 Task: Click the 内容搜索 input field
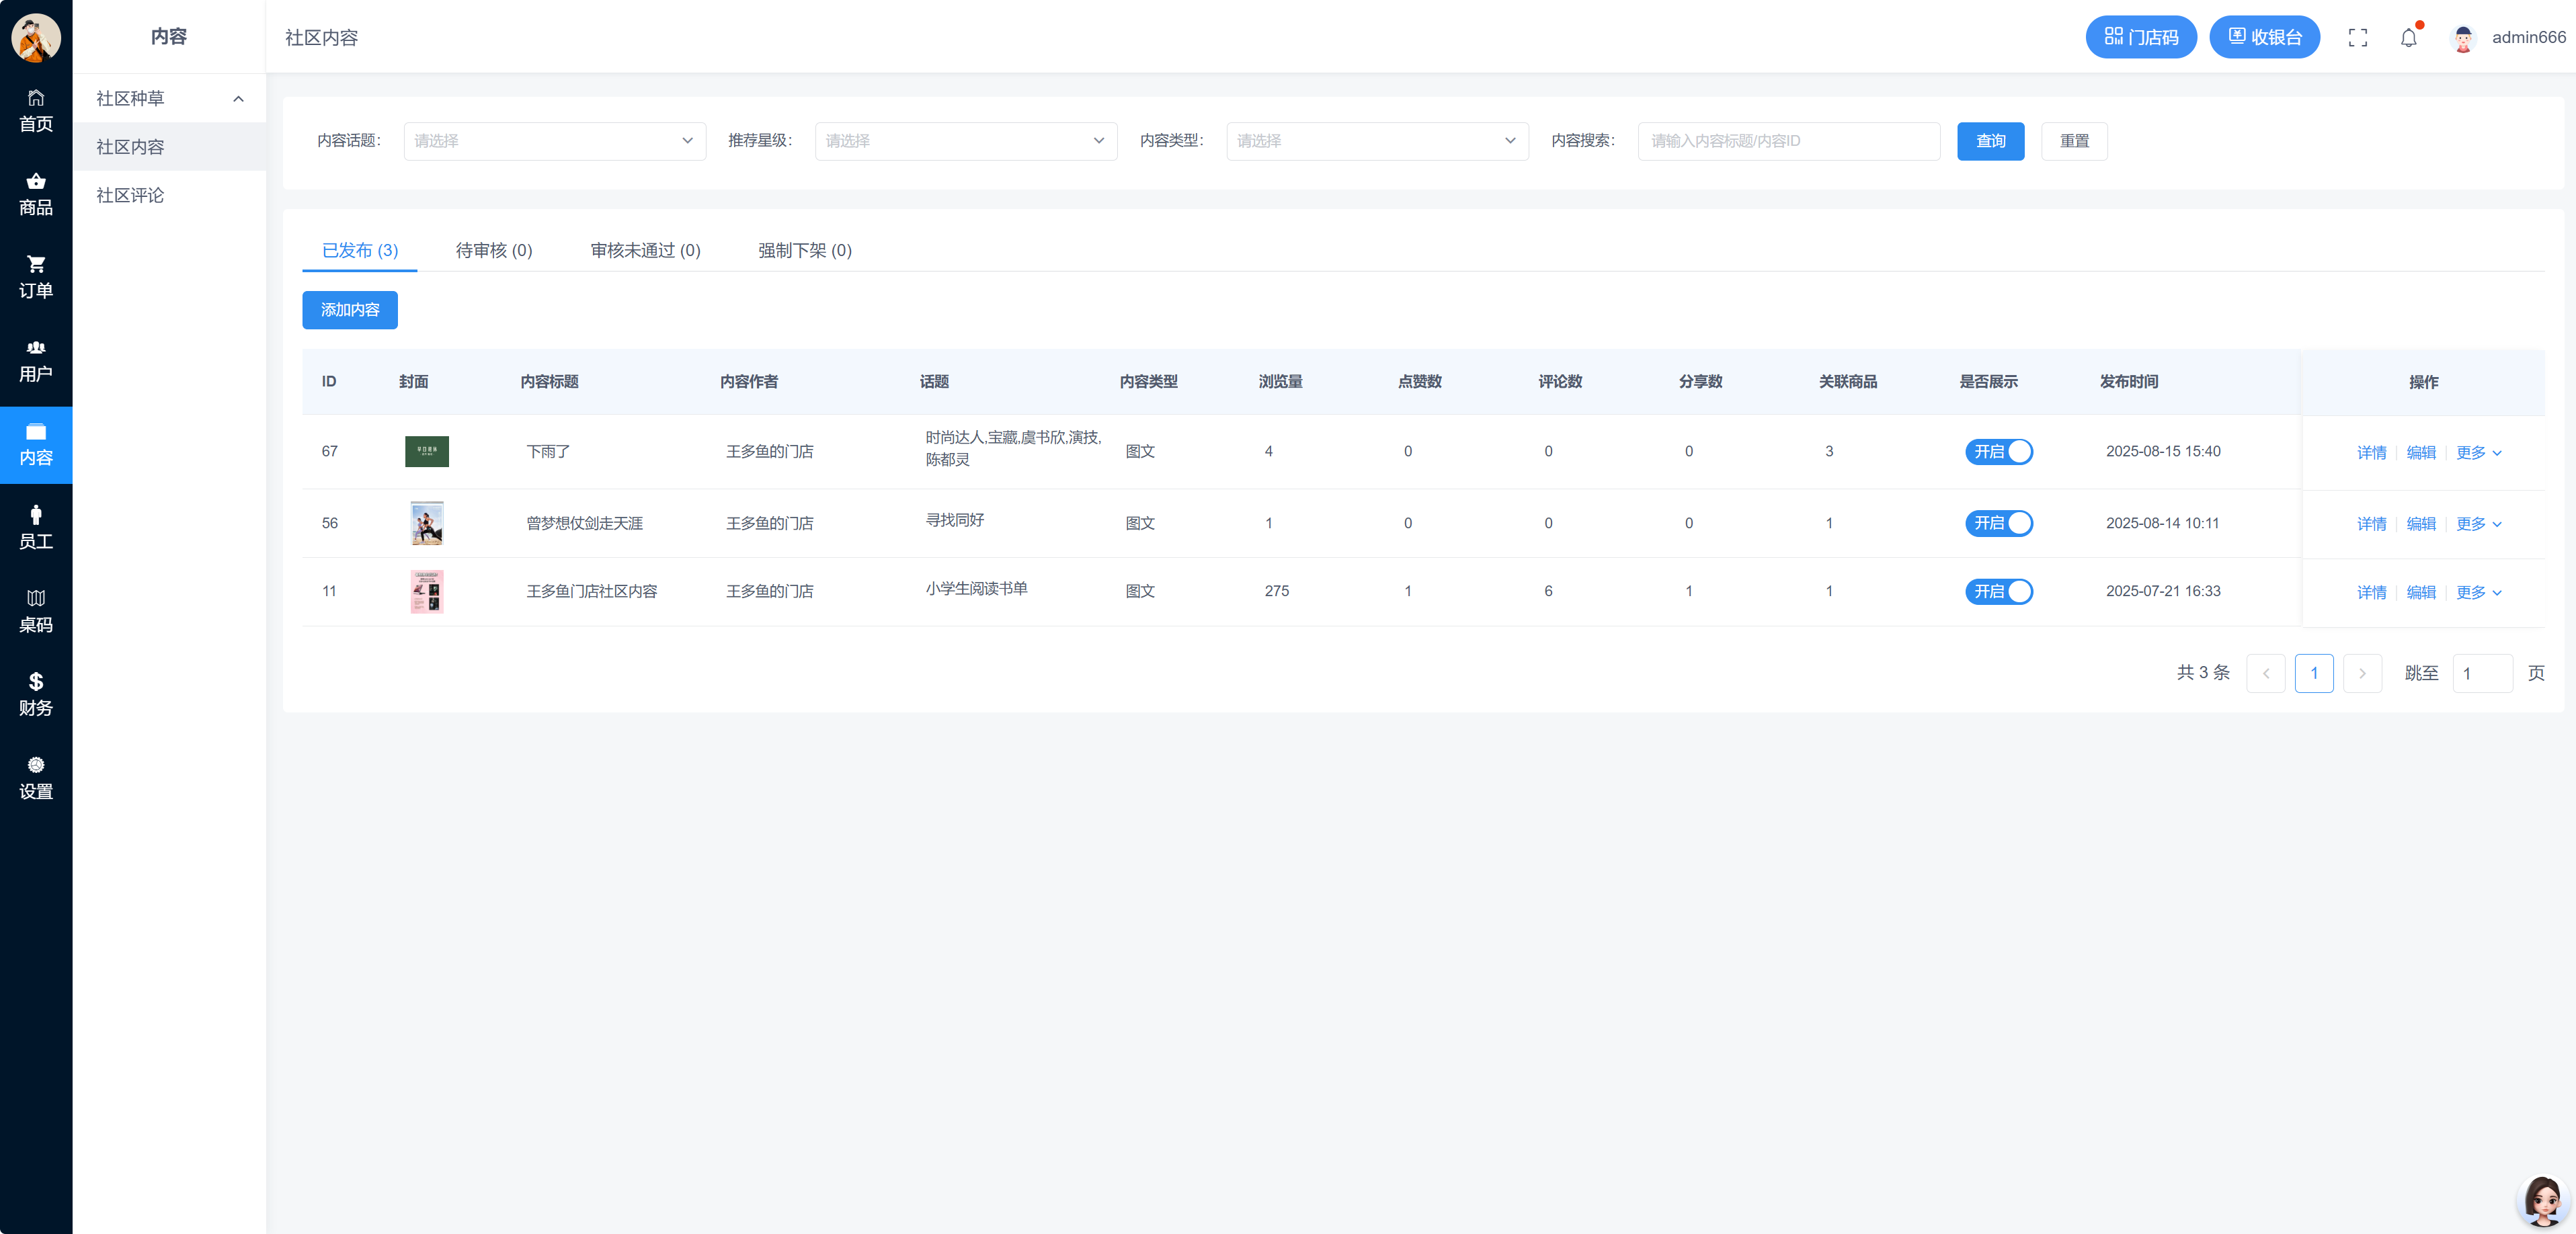1788,141
